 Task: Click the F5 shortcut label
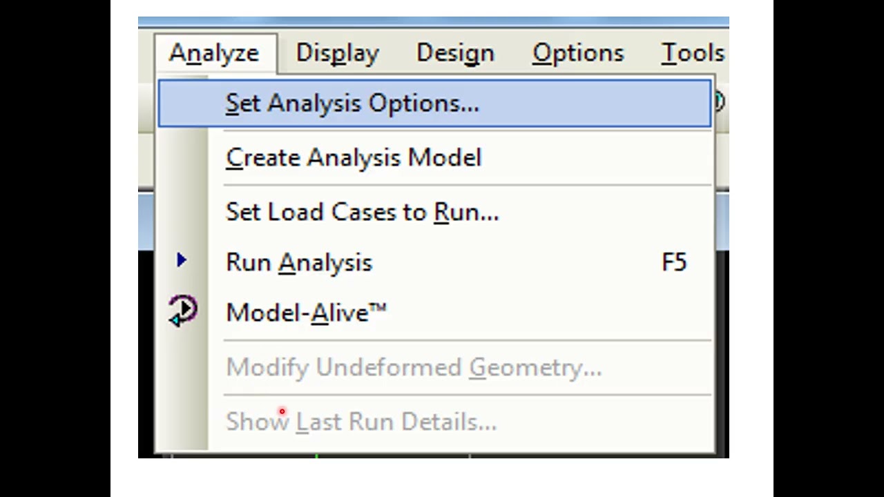[x=674, y=262]
